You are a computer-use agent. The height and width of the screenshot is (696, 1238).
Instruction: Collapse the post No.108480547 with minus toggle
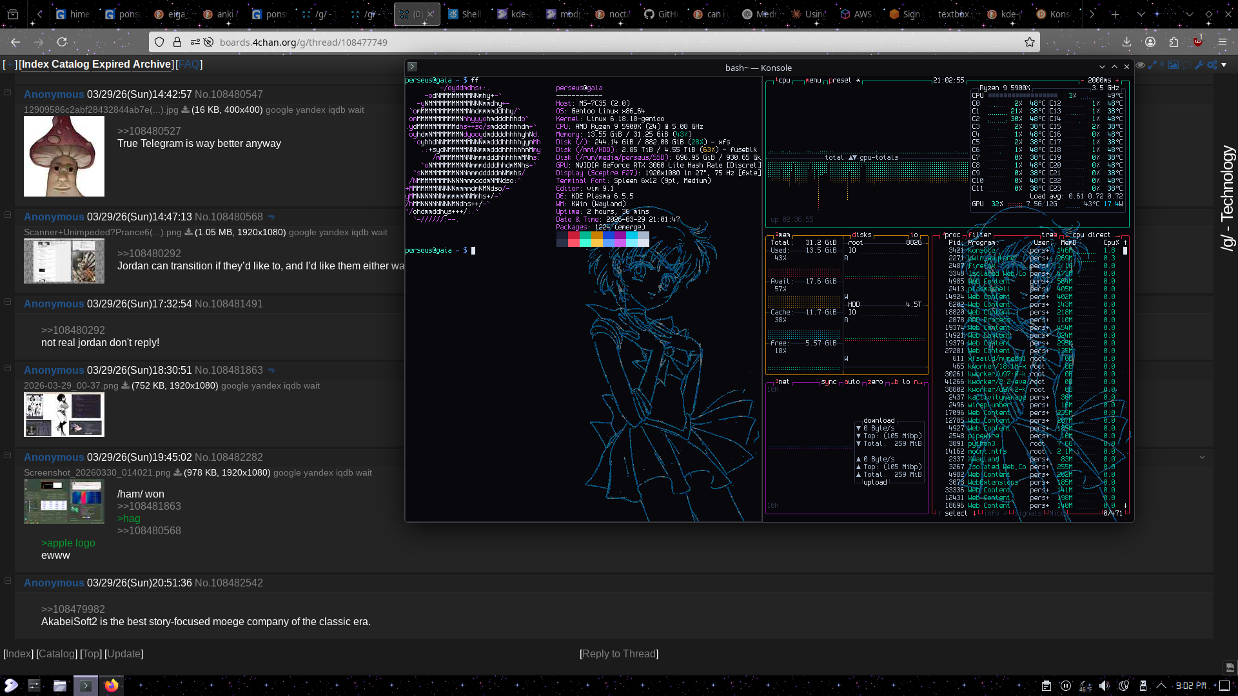click(8, 92)
